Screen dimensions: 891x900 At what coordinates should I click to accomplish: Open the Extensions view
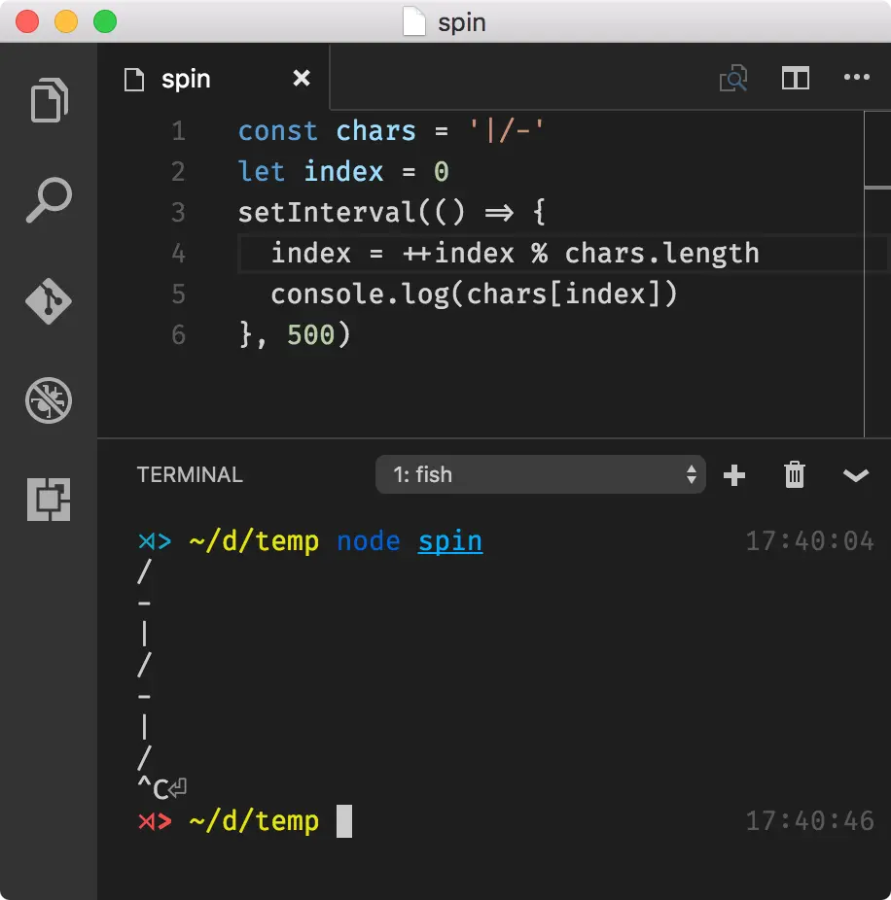pyautogui.click(x=49, y=500)
